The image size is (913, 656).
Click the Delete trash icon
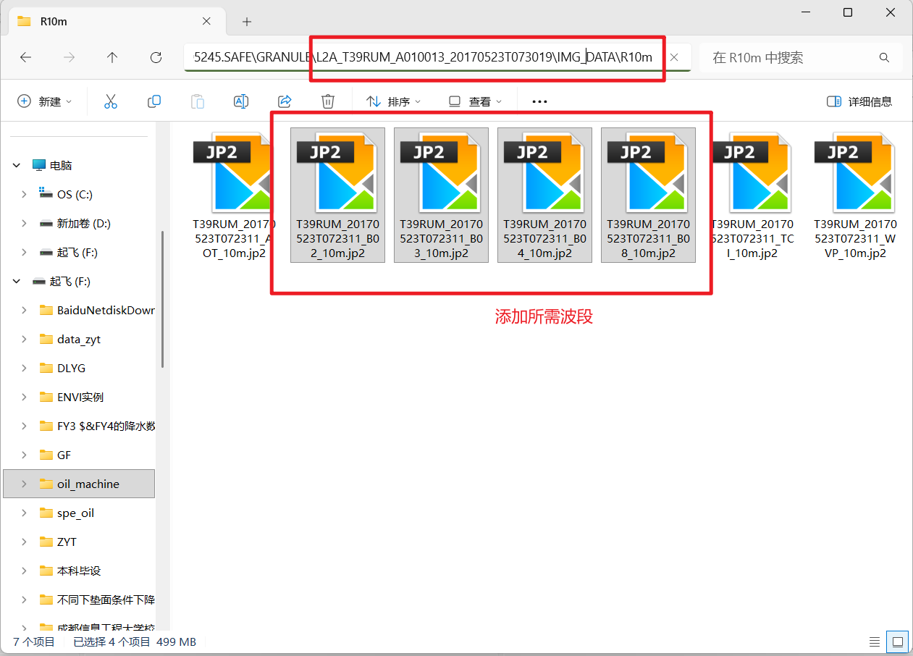click(x=328, y=101)
